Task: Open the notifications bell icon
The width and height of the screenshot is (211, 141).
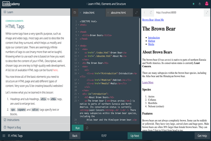Action: tap(200, 4)
